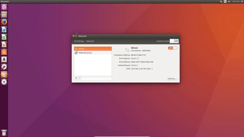Click the Default Route value 10.0.2.2
The width and height of the screenshot is (244, 137).
(x=134, y=65)
